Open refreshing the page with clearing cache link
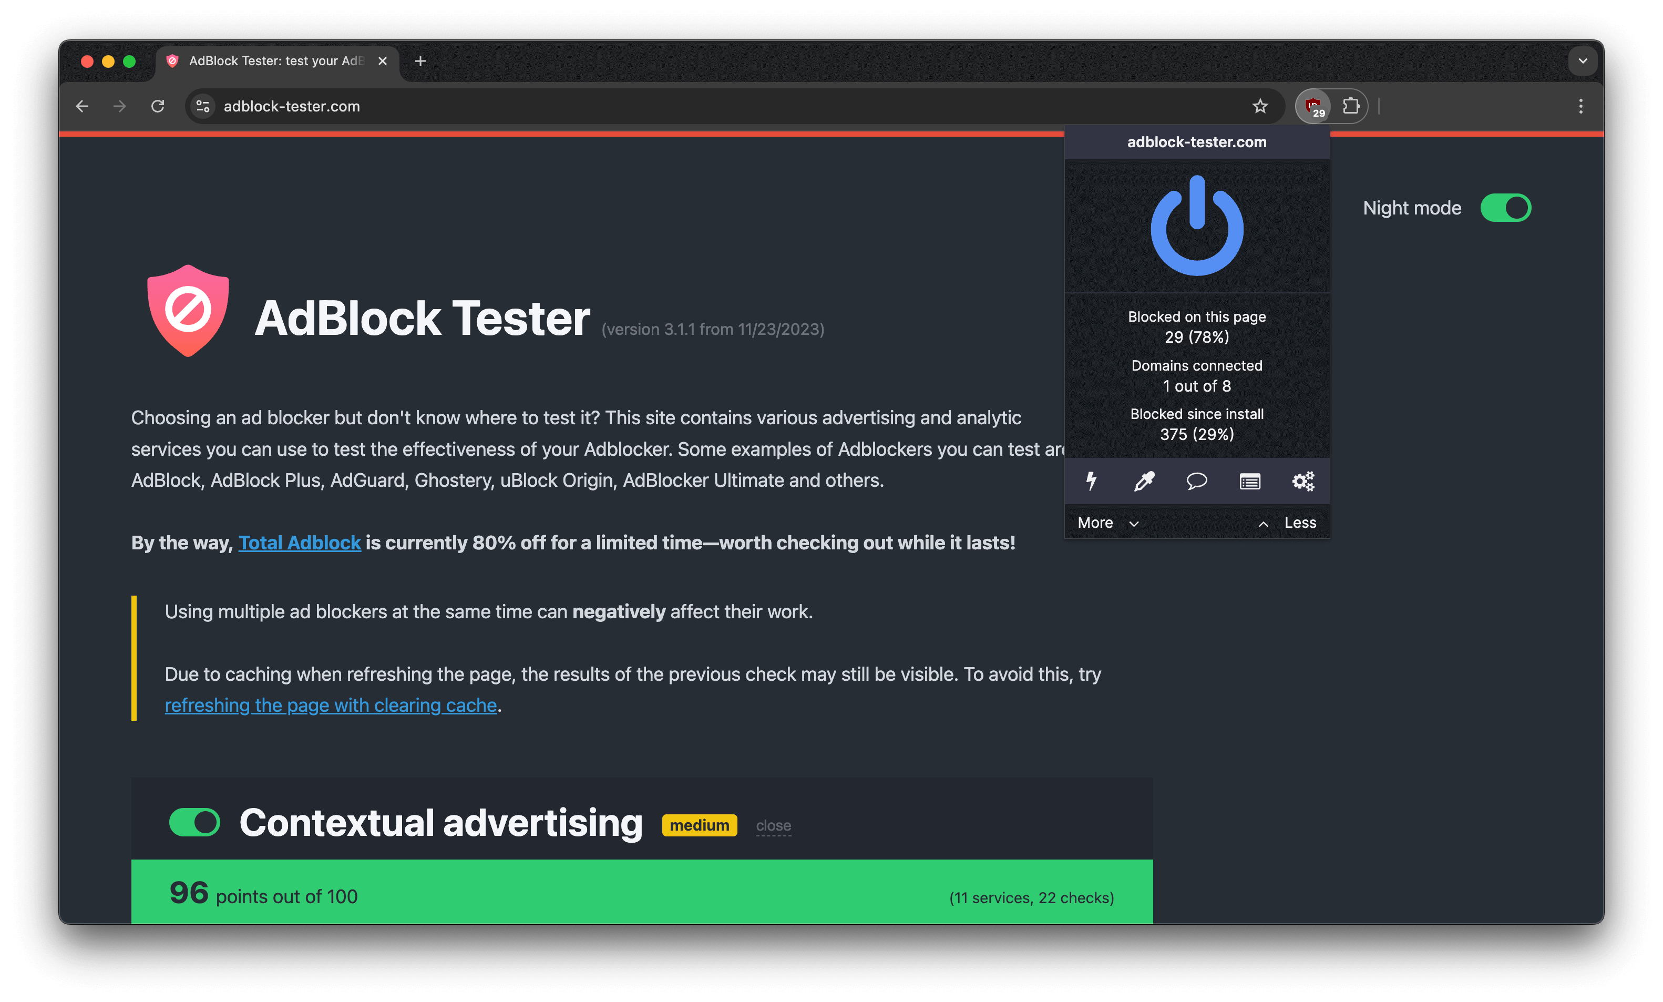The image size is (1663, 1002). 331,706
